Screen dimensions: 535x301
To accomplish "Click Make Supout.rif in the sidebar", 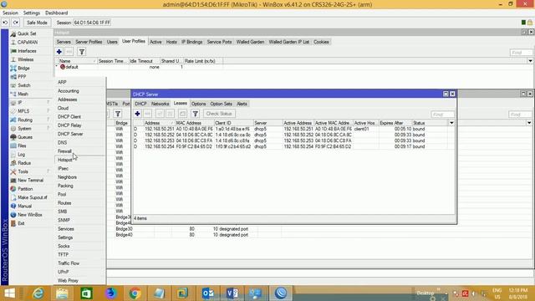I will pos(33,197).
